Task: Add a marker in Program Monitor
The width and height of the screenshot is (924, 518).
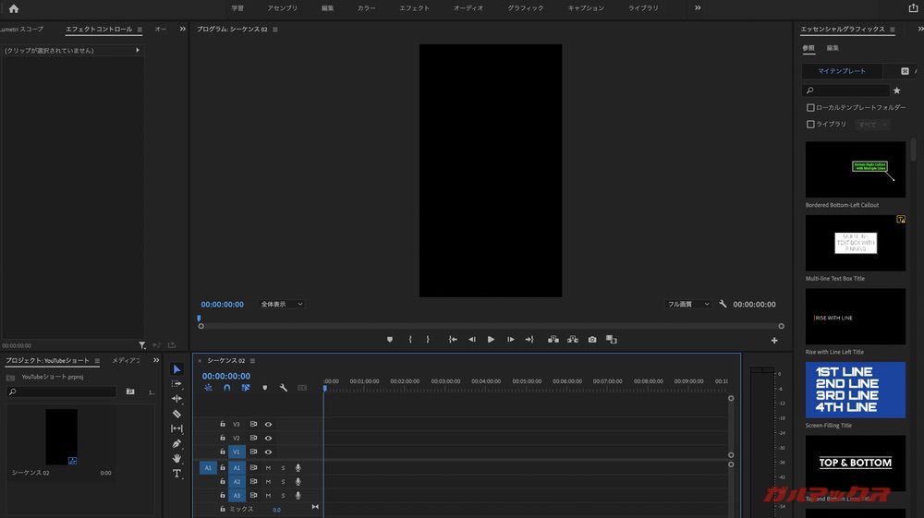Action: (x=390, y=340)
